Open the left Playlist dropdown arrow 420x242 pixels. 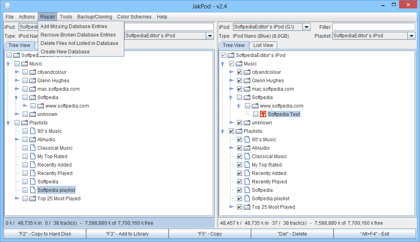tap(210, 36)
